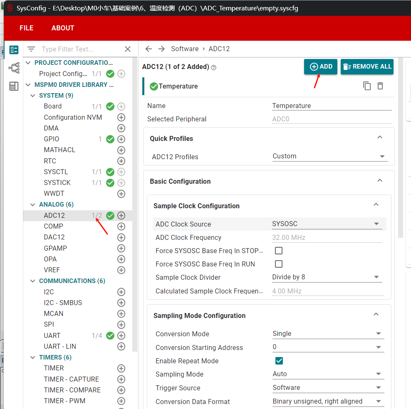Click the REMOVE ALL button
Viewport: 411px width, 409px height.
click(367, 67)
